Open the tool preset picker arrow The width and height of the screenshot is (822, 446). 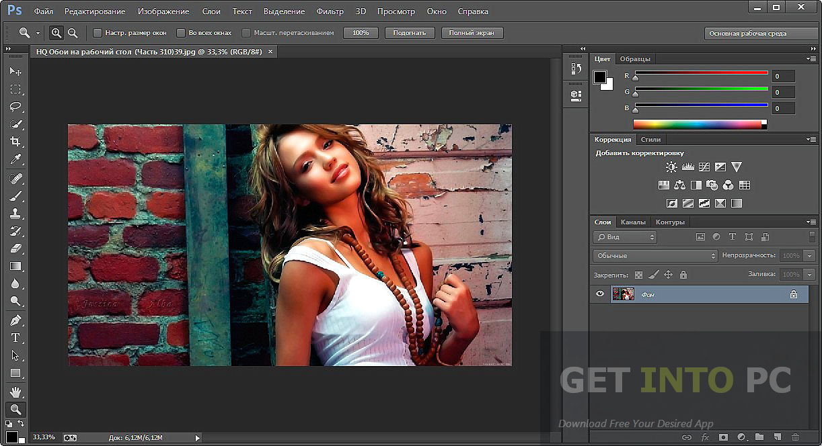38,33
